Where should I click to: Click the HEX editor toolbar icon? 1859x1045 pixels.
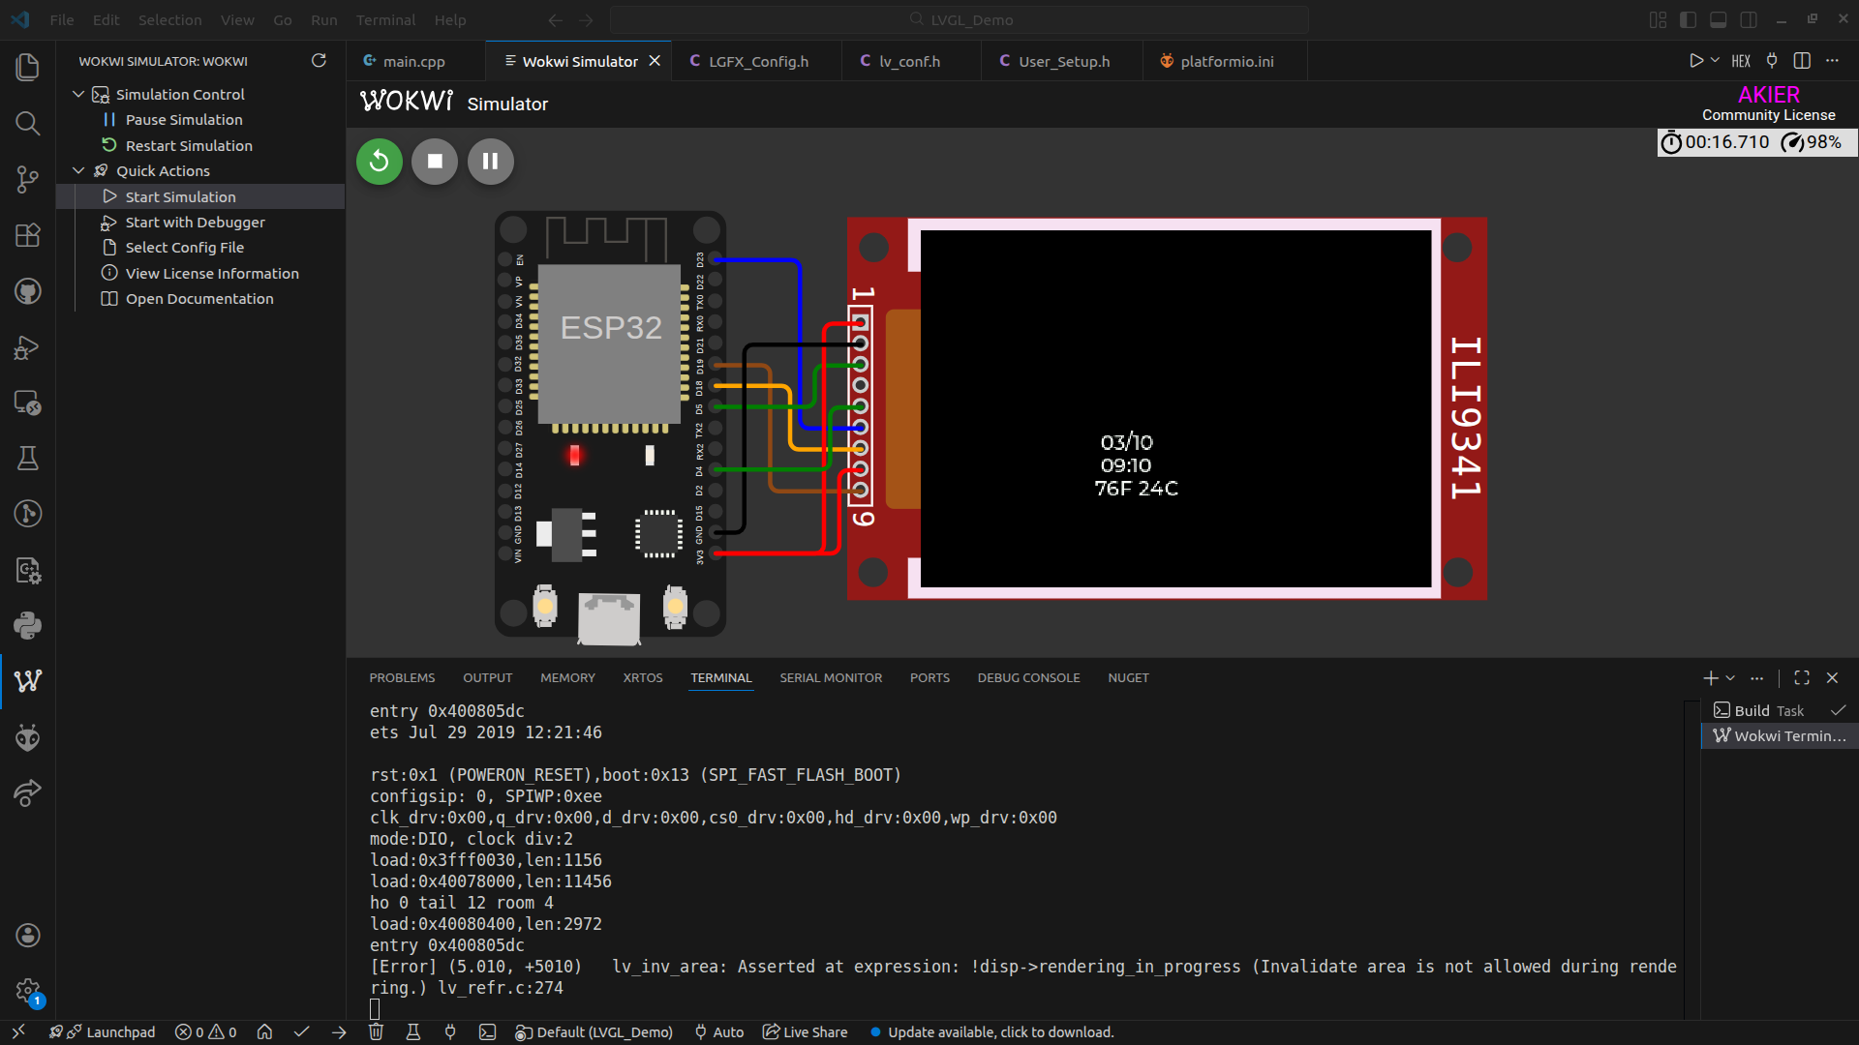pos(1741,61)
